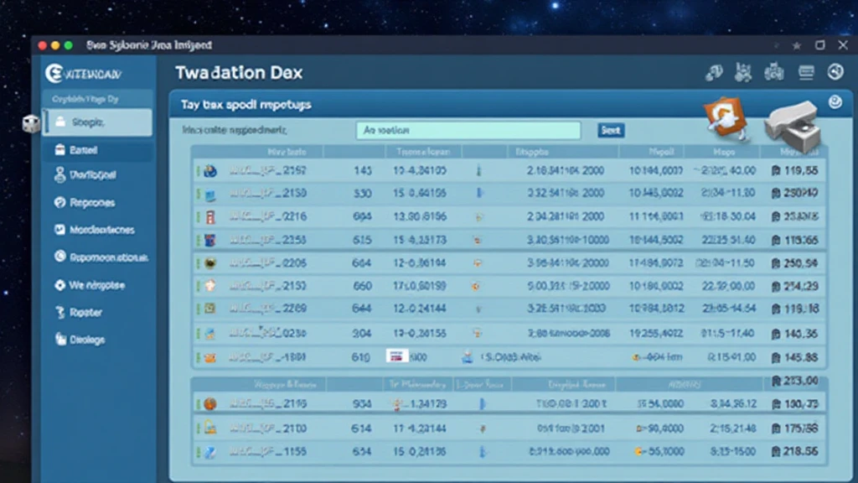Click the light green search input field

click(x=468, y=130)
